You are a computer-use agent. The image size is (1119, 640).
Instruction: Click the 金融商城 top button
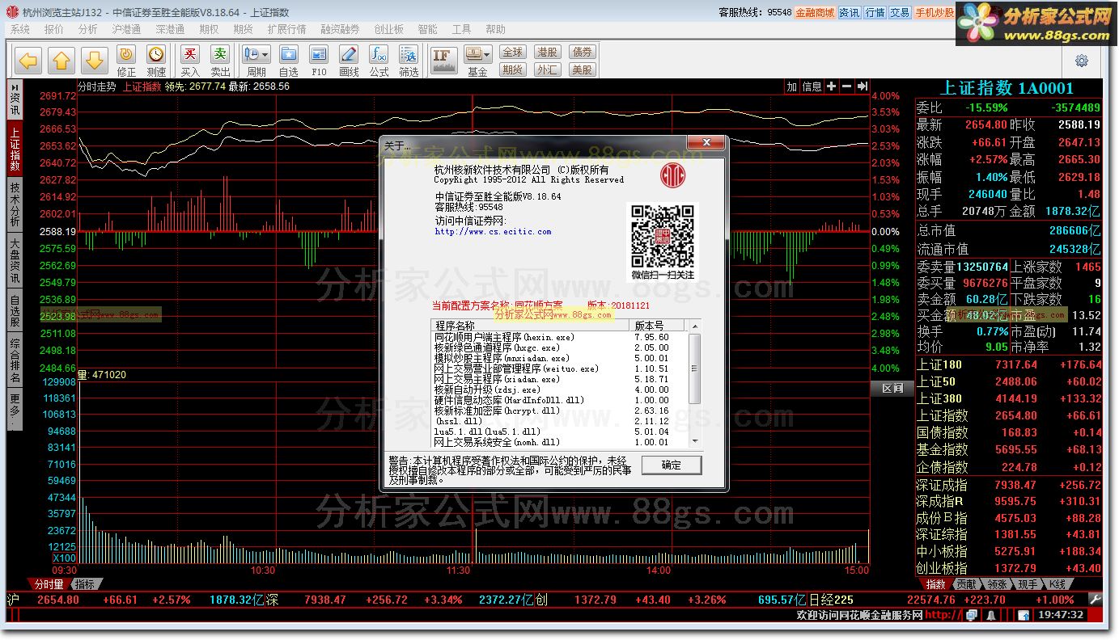(x=815, y=13)
